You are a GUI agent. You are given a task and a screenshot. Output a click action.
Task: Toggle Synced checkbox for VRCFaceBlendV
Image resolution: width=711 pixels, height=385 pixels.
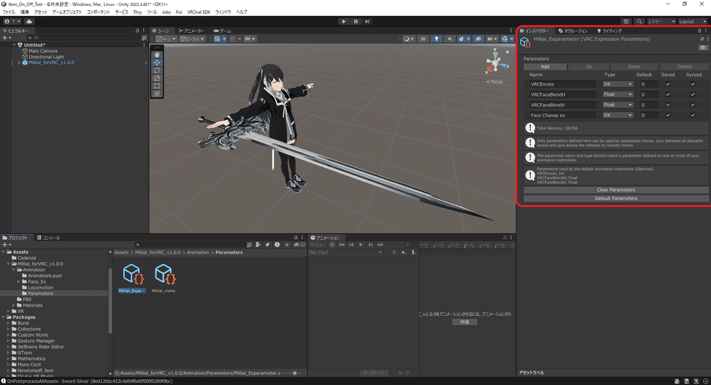693,105
